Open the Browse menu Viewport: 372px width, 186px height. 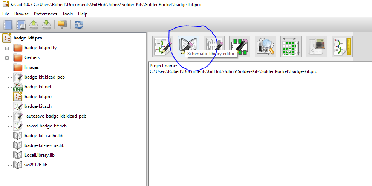21,14
